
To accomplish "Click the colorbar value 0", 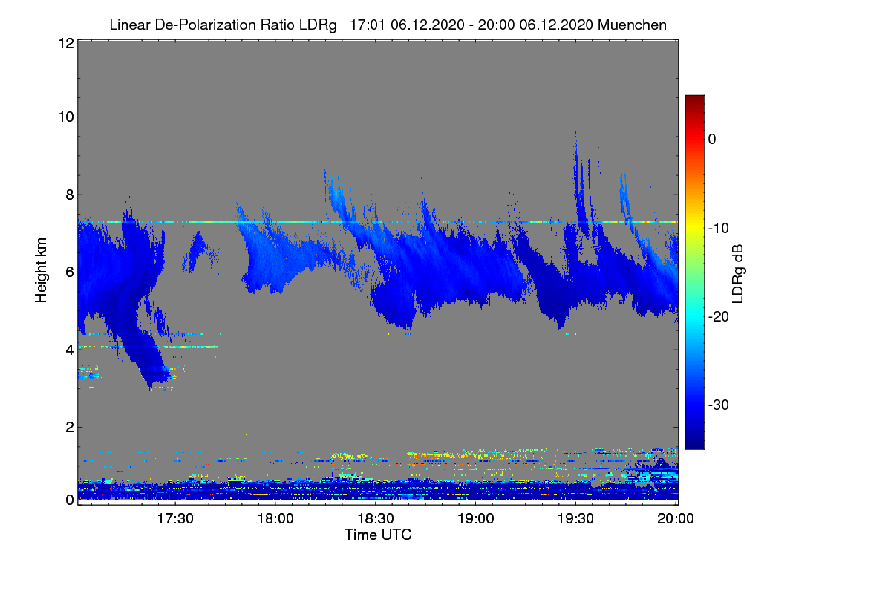I will pos(712,139).
